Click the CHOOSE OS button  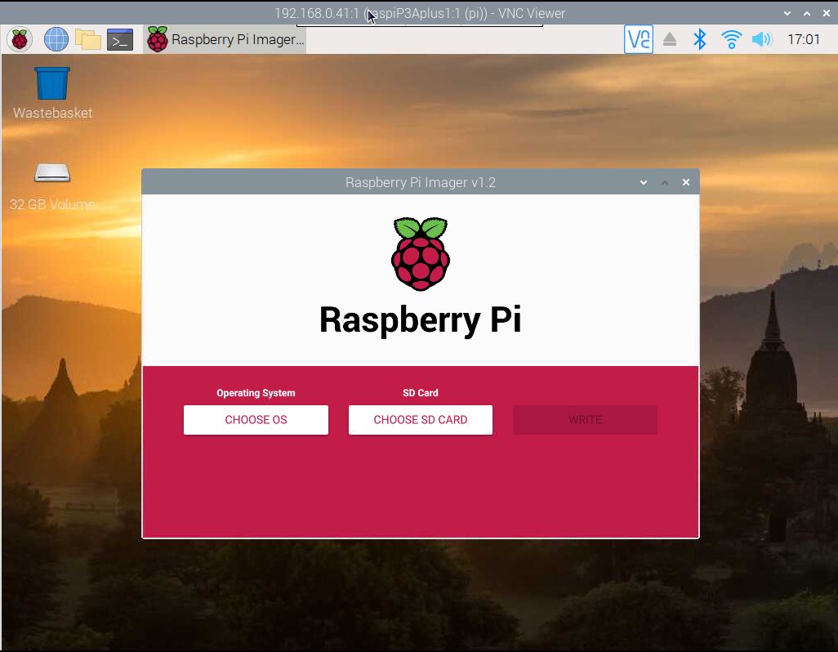[256, 419]
